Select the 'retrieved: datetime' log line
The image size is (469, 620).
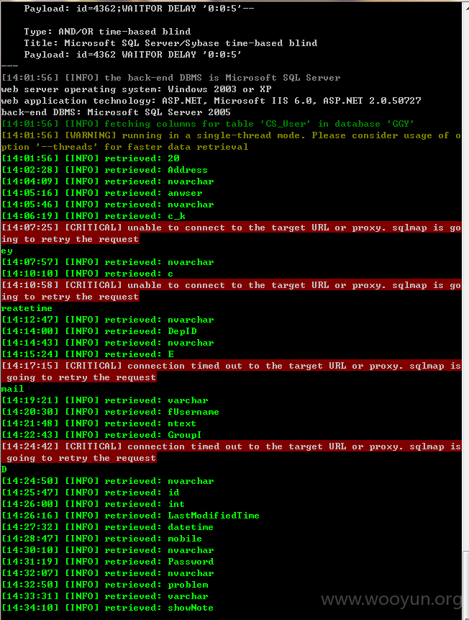click(x=107, y=527)
